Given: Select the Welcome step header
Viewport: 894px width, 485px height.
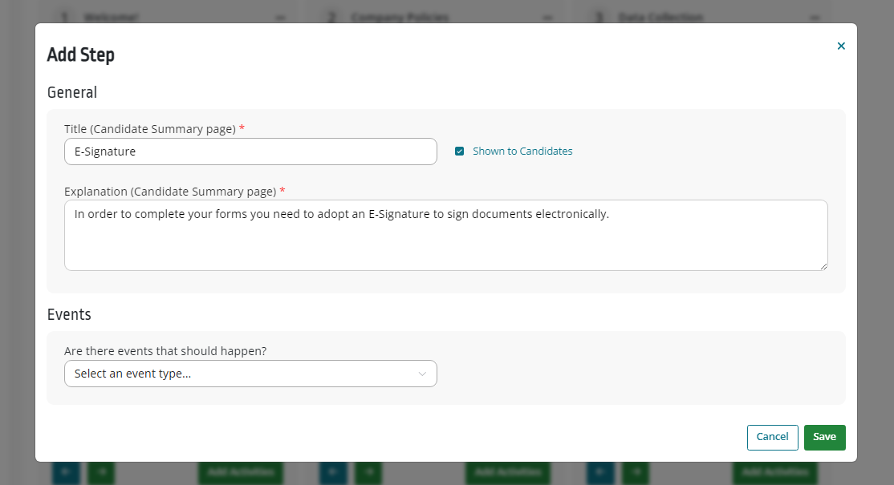Looking at the screenshot, I should [x=111, y=18].
